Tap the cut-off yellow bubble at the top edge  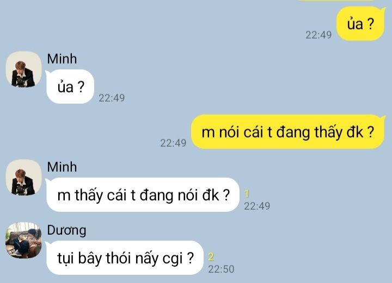pyautogui.click(x=338, y=1)
